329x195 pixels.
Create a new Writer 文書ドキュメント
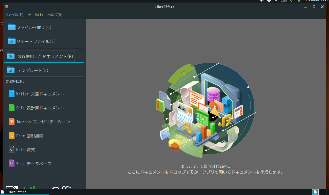tap(45, 94)
